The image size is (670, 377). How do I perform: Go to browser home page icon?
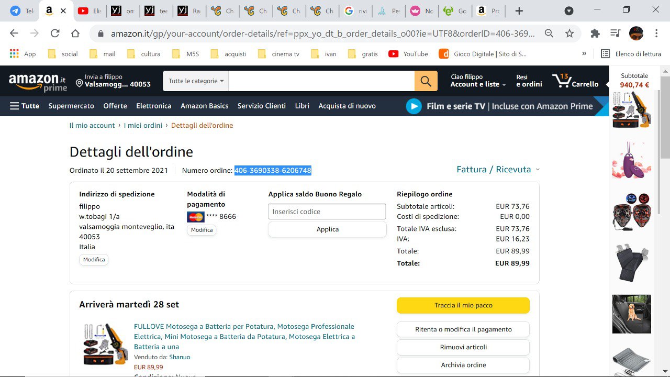[x=75, y=34]
